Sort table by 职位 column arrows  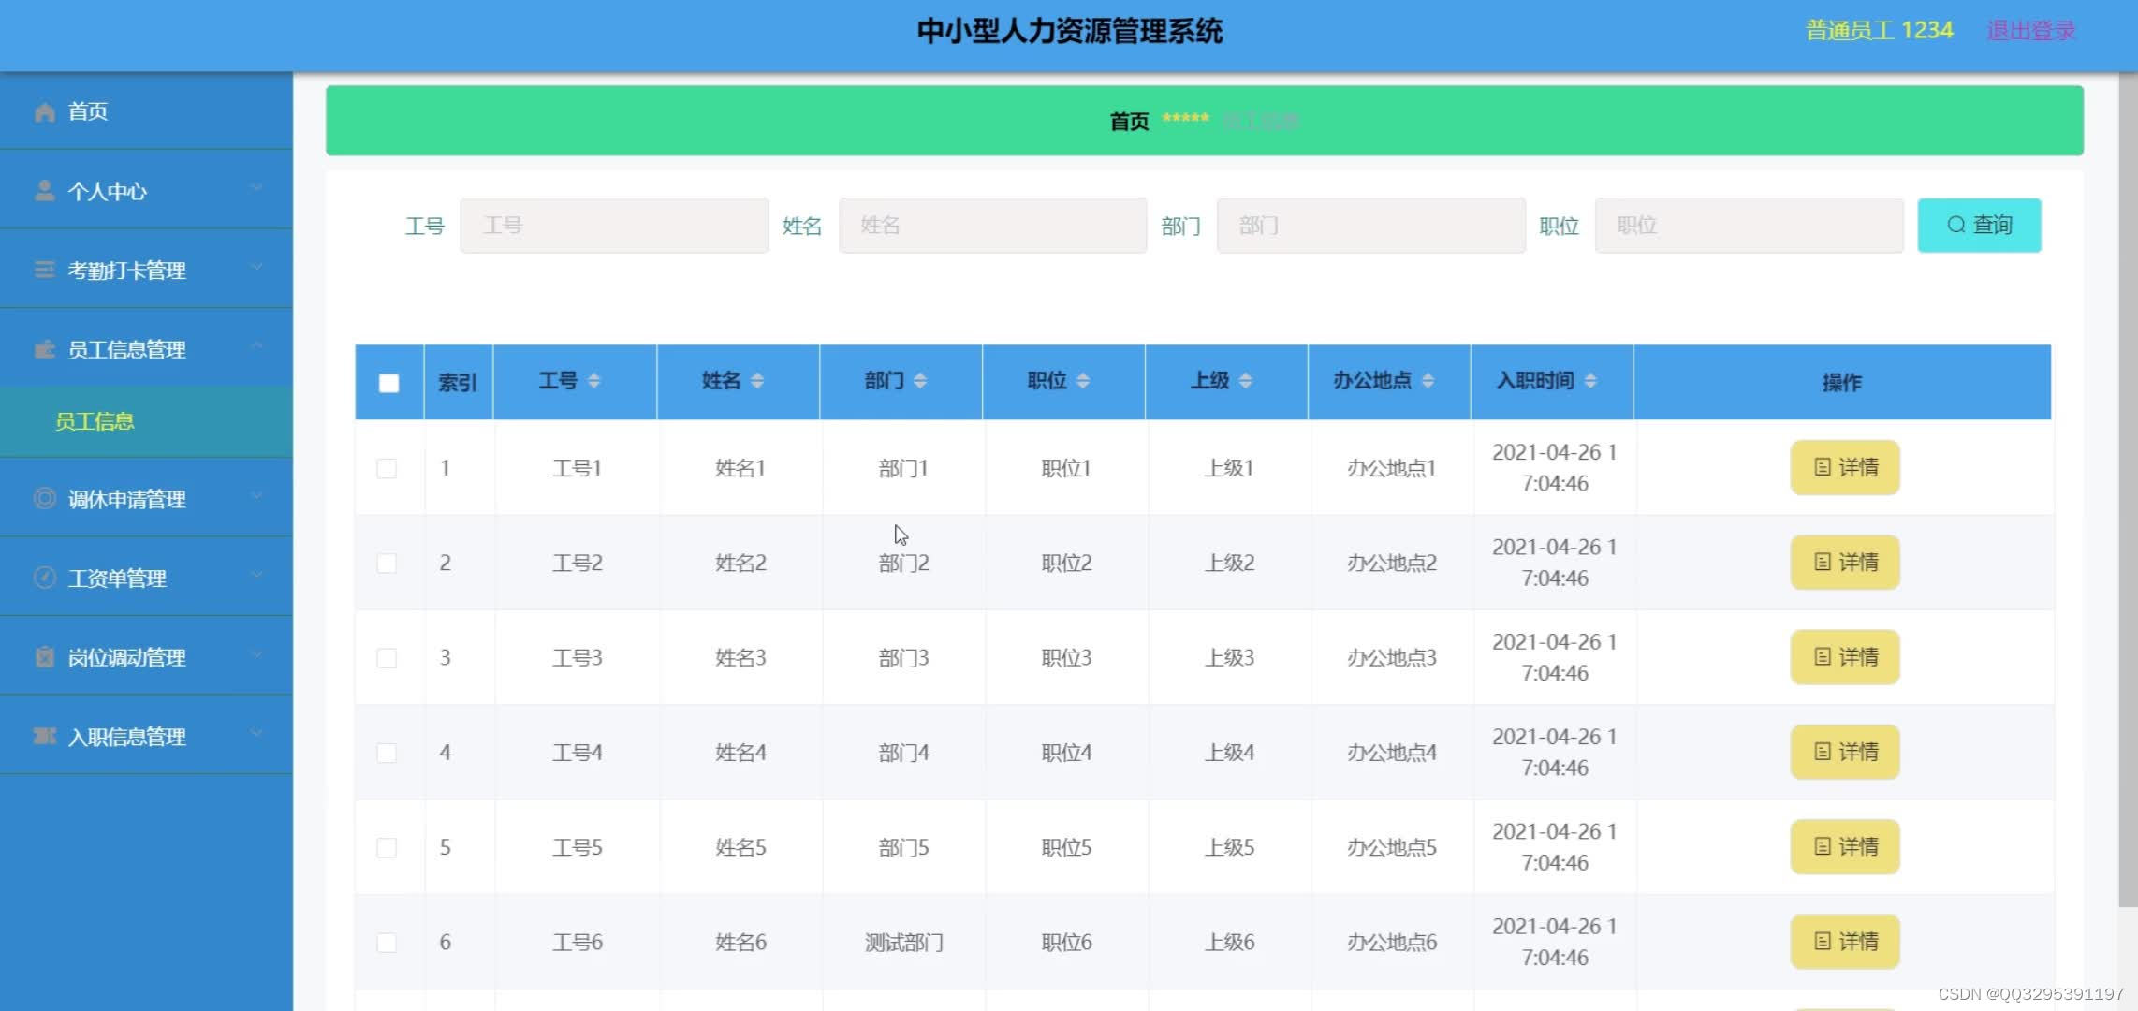pyautogui.click(x=1083, y=381)
